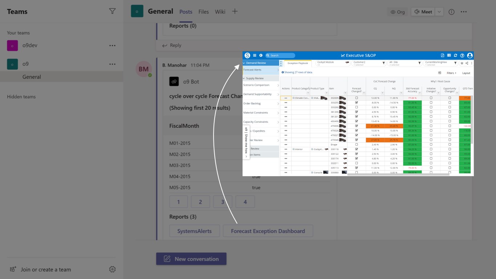The image size is (496, 279).
Task: Toggle Forecast Changed checkbox for item 332011
Action: point(357,163)
